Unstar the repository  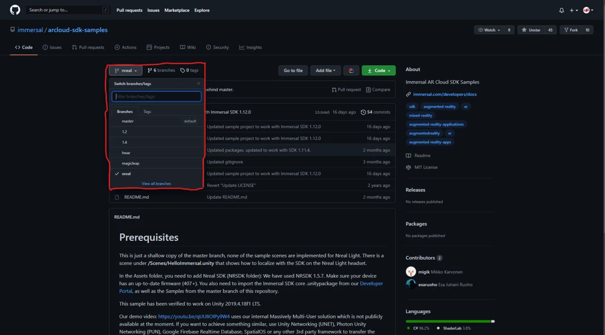click(x=531, y=30)
